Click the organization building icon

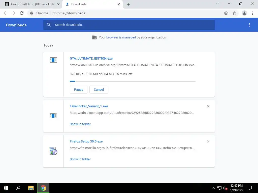pos(94,37)
